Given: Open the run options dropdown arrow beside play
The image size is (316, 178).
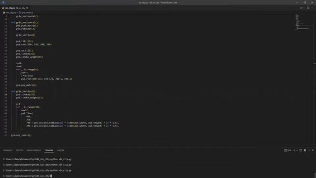Looking at the screenshot, I should click(304, 8).
